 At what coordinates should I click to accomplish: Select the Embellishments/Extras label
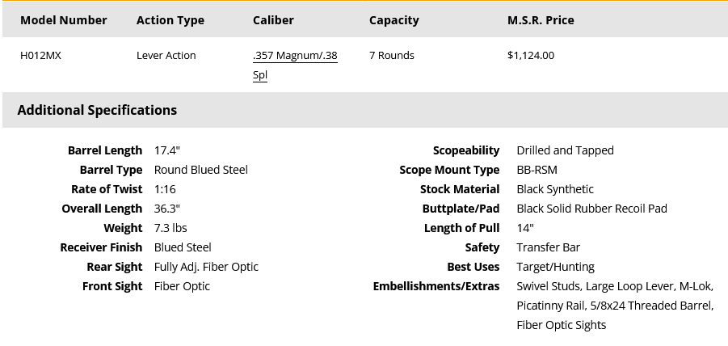(436, 286)
